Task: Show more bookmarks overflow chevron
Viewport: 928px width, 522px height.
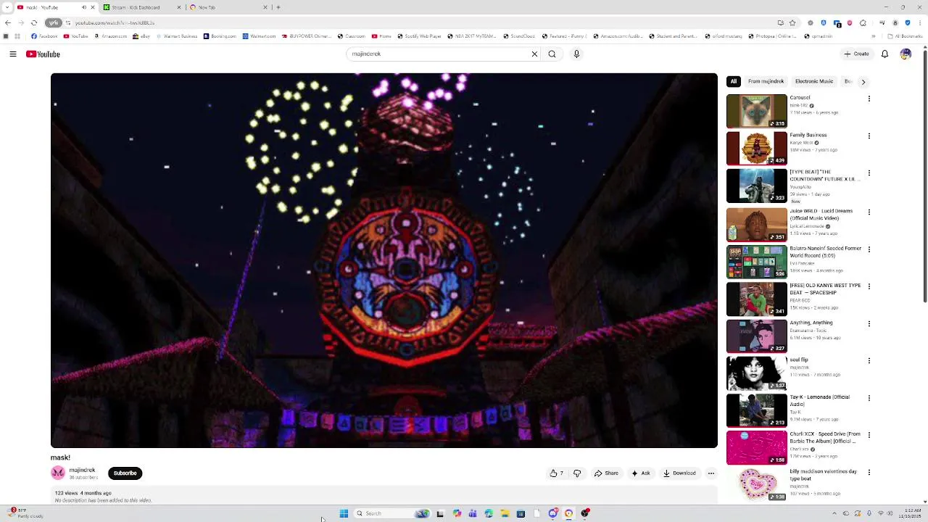Action: coord(873,36)
